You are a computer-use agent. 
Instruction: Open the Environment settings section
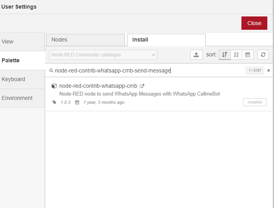tap(22, 98)
